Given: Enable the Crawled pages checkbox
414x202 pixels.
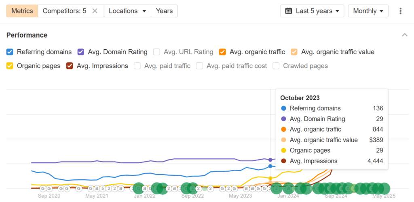Looking at the screenshot, I should (x=276, y=66).
